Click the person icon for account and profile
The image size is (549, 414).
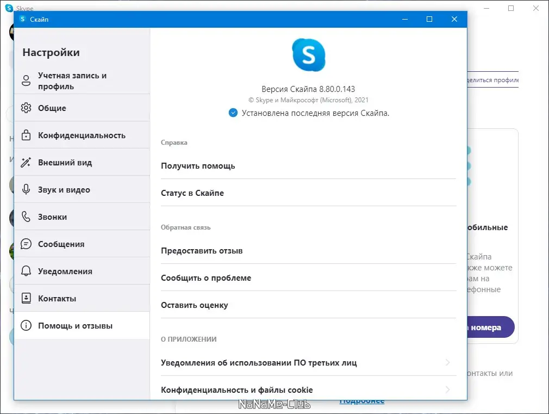[26, 81]
